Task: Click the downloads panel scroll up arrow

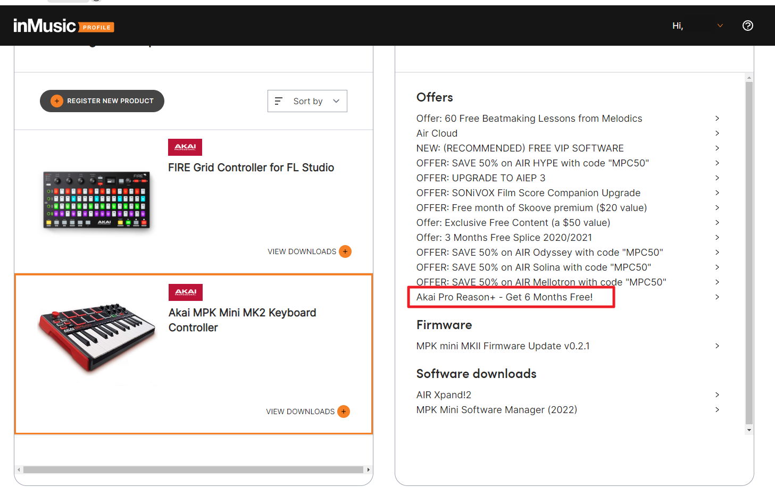Action: pyautogui.click(x=749, y=78)
